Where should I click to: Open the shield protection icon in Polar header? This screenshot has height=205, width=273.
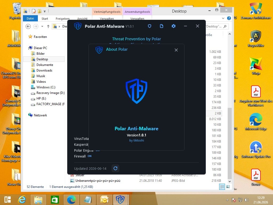tap(149, 26)
